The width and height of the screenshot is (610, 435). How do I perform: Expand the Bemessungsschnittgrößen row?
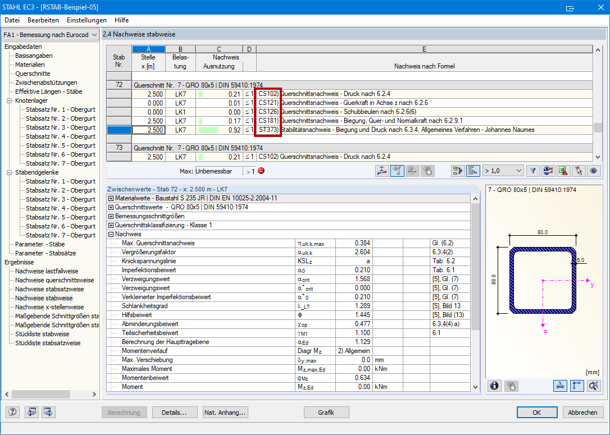[x=111, y=216]
